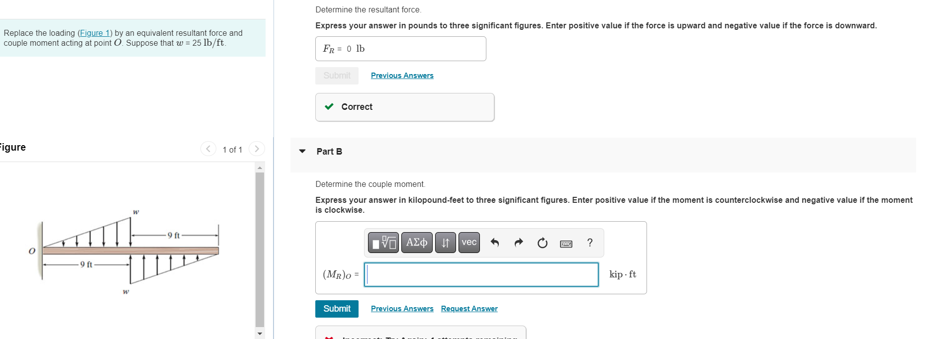Reset the answer field with circular arrow
The height and width of the screenshot is (339, 926).
click(543, 243)
